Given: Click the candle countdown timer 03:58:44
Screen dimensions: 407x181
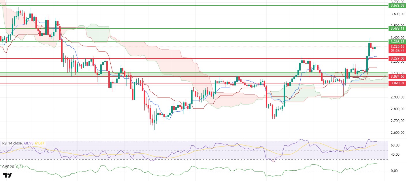Looking at the screenshot, I should click(x=397, y=51).
